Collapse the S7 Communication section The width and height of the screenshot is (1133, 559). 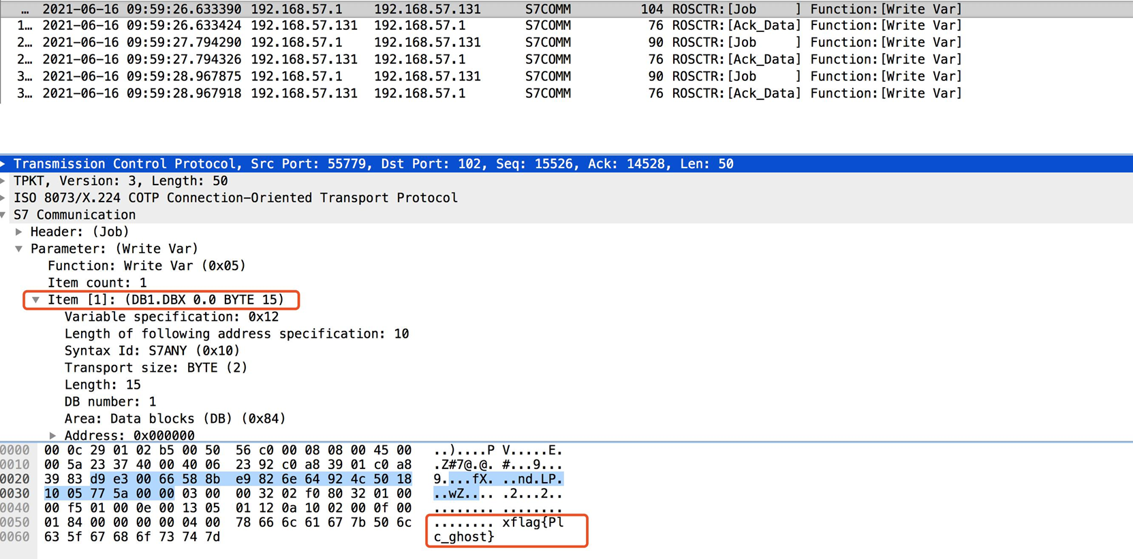tap(3, 215)
